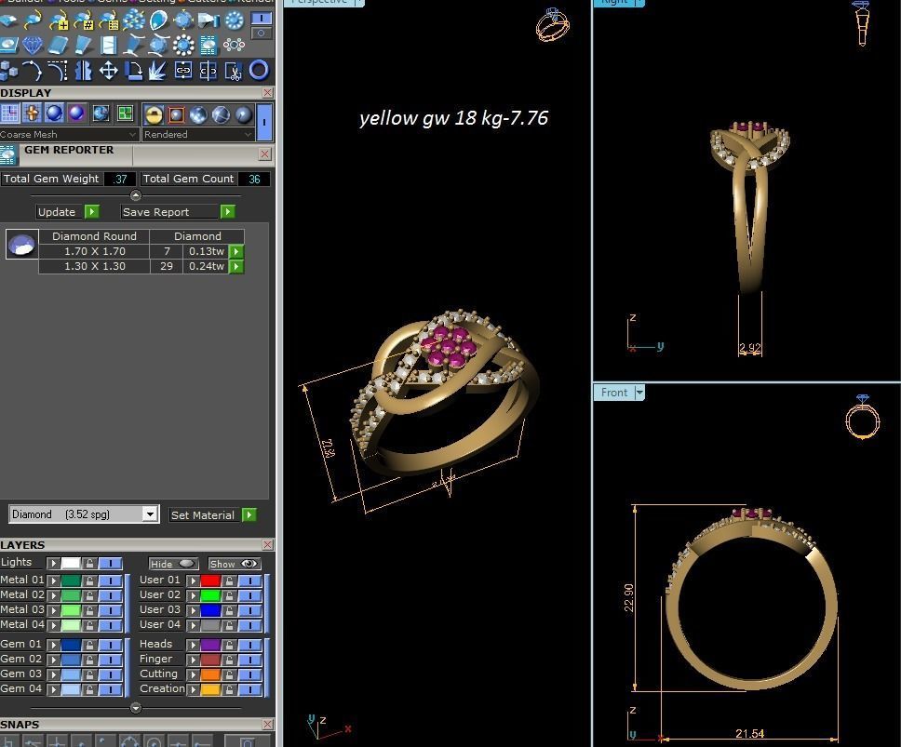Viewport: 901px width, 747px height.
Task: Open the pave gem cluster tool
Action: pos(134,20)
